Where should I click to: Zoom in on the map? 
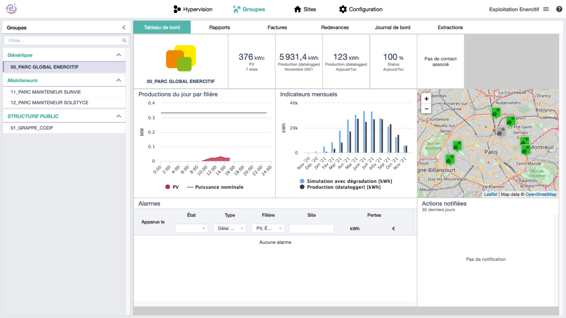coord(427,99)
